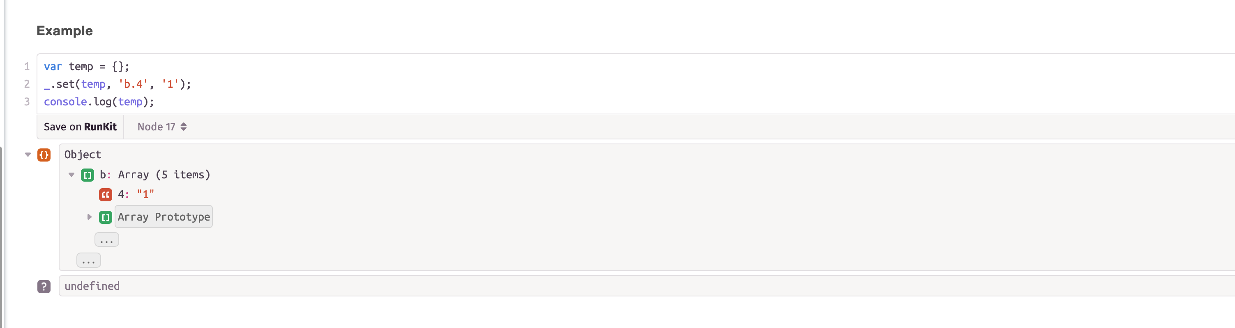Toggle the disclosure triangle beside Object
The image size is (1235, 328).
[x=28, y=155]
